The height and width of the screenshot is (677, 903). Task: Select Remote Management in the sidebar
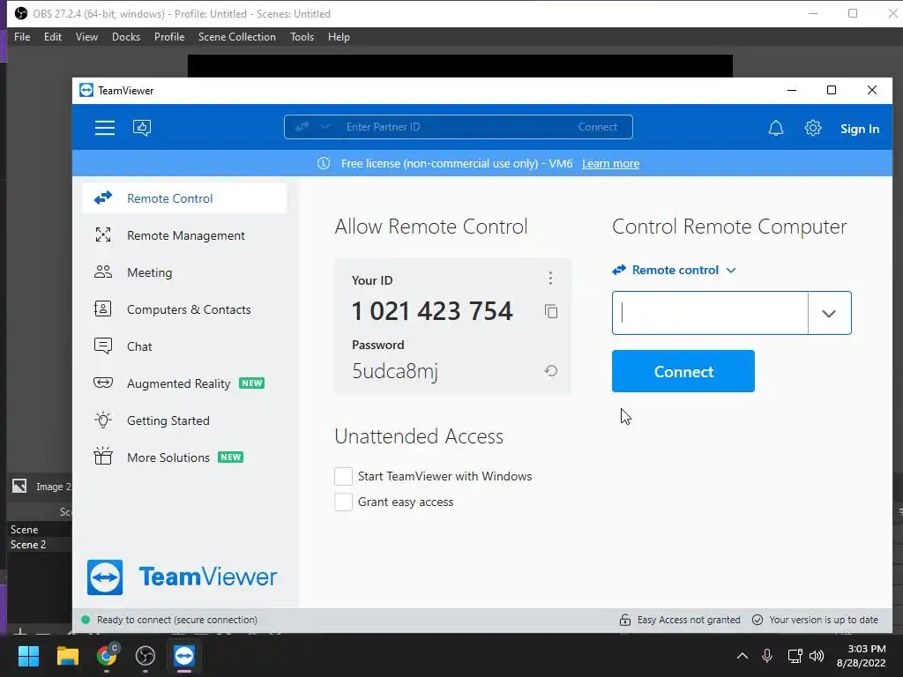point(185,235)
